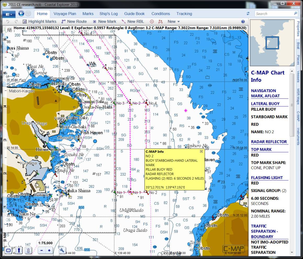The width and height of the screenshot is (303, 259).
Task: Click the red circled X icon
Action: [152, 21]
